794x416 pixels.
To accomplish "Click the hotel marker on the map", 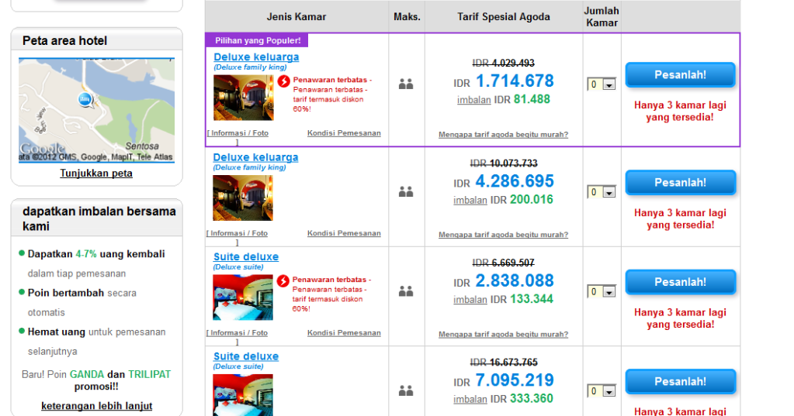I will [x=85, y=100].
